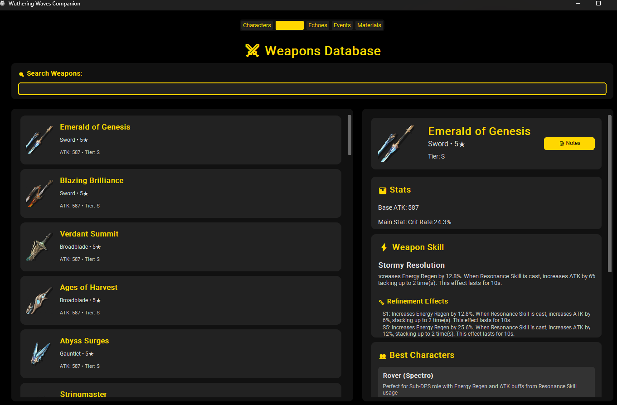
Task: Click the crossed swords Weapons Database icon
Action: pos(252,51)
